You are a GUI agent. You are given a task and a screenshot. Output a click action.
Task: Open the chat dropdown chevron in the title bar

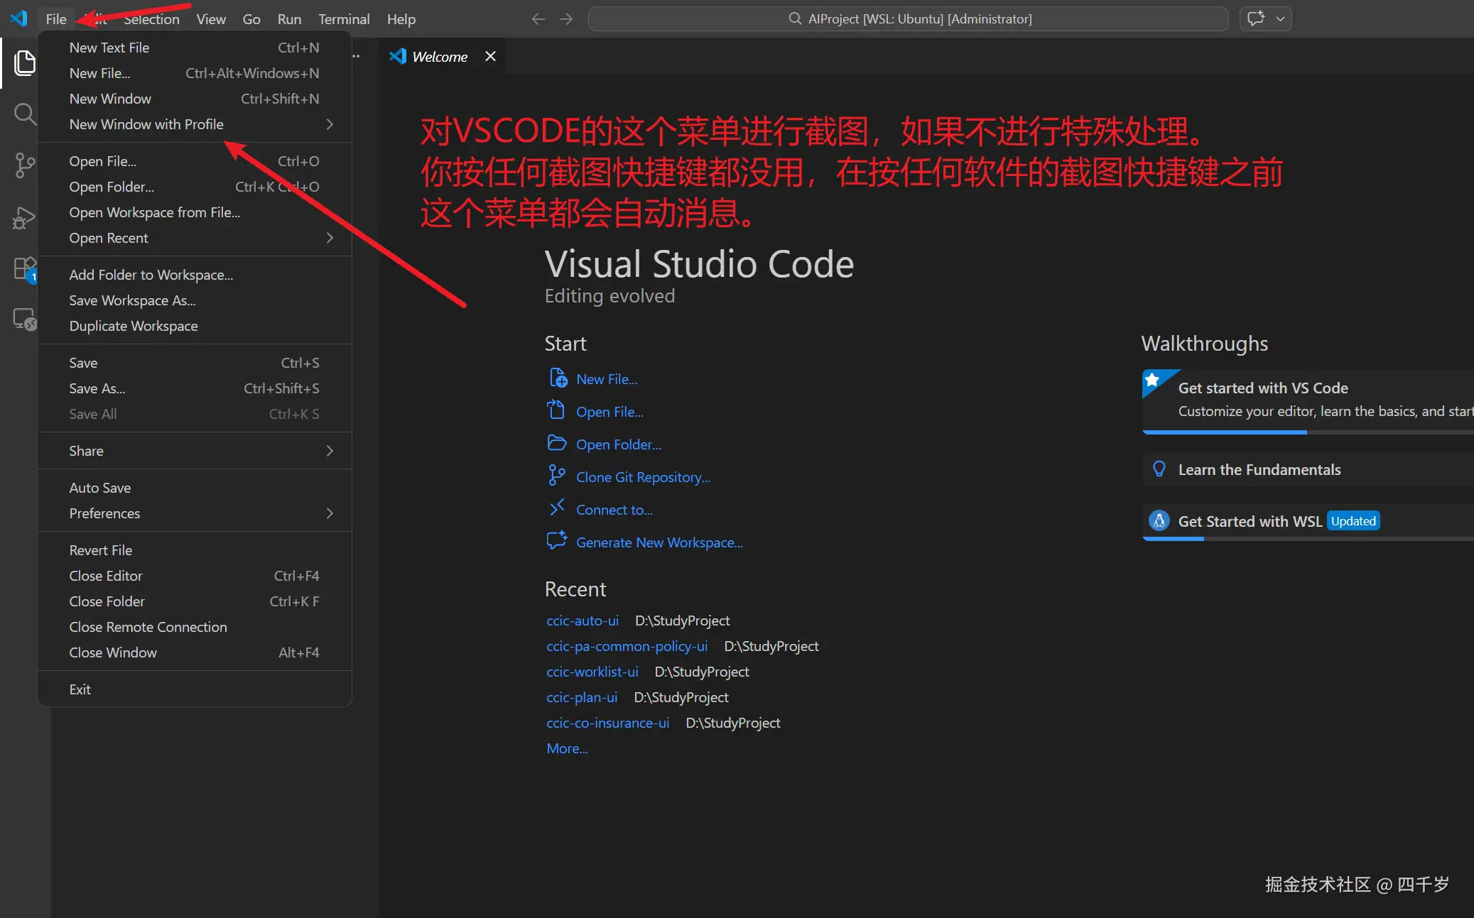[1280, 19]
